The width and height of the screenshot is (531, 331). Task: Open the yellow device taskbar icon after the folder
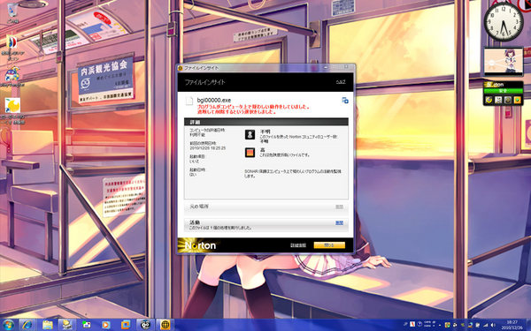(66, 325)
